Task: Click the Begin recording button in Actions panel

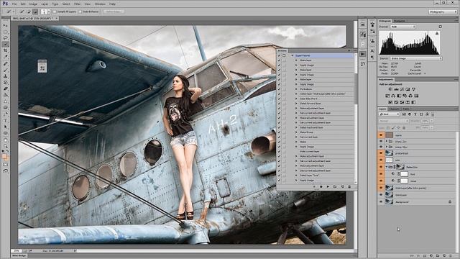Action: click(321, 186)
